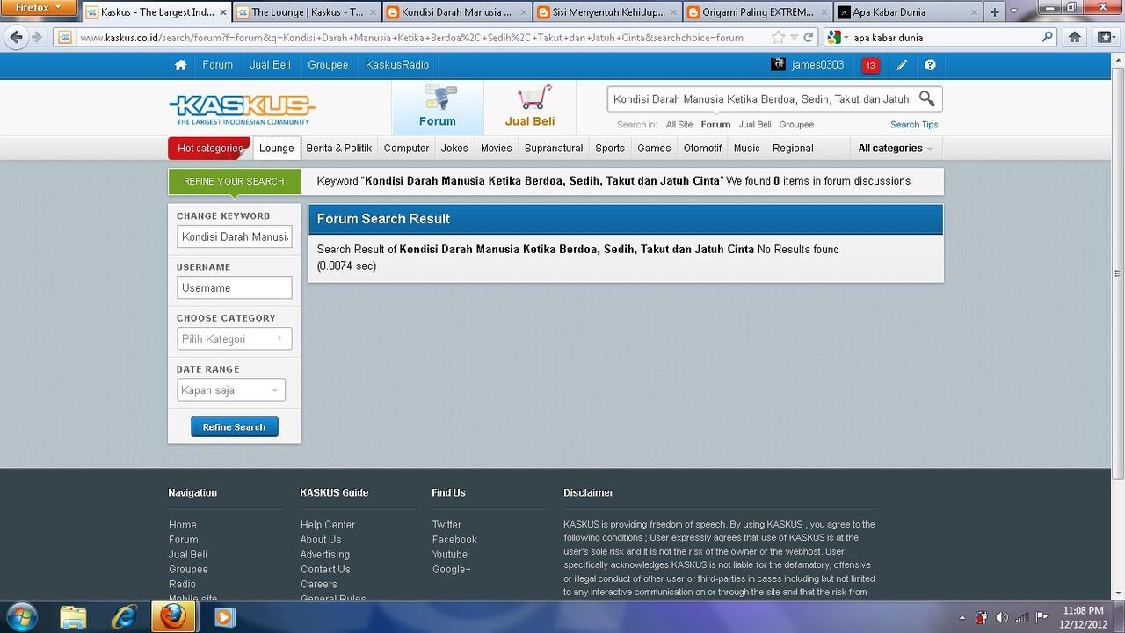This screenshot has width=1125, height=633.
Task: Click the network signal tray icon
Action: [x=1021, y=617]
